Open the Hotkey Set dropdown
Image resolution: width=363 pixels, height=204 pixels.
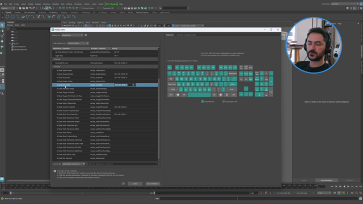(x=72, y=35)
